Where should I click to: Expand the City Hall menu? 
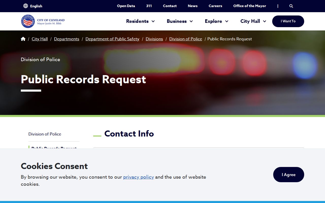point(253,21)
